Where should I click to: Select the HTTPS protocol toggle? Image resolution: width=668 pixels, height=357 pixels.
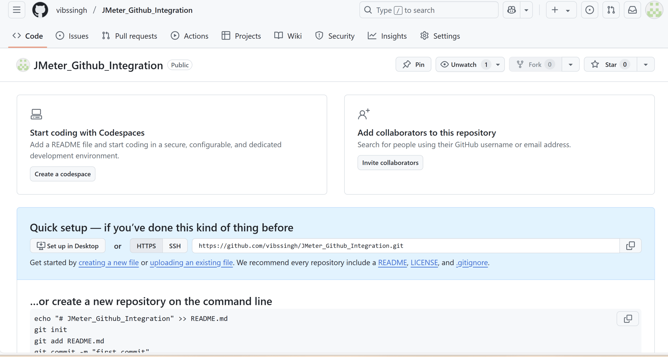coord(146,246)
